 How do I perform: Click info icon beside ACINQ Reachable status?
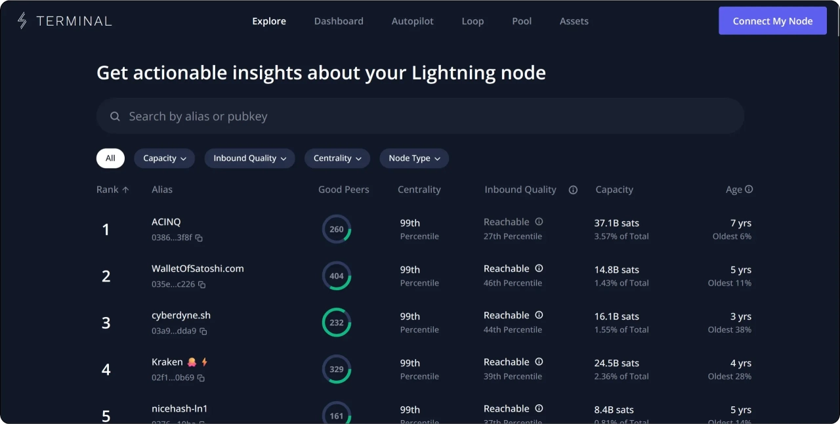539,222
